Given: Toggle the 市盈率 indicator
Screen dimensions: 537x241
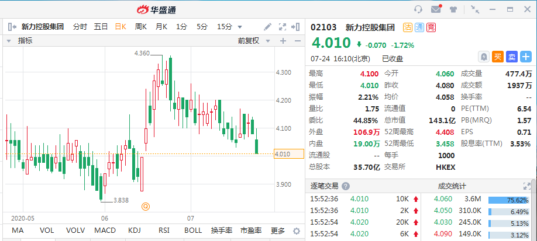Looking at the screenshot, I should [x=251, y=230].
